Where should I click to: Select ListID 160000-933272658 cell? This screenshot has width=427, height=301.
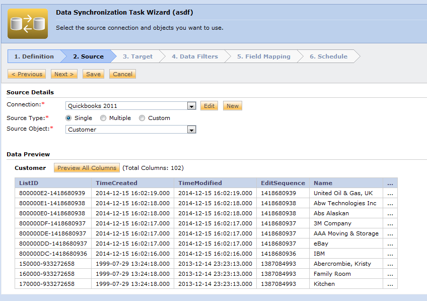[53, 274]
